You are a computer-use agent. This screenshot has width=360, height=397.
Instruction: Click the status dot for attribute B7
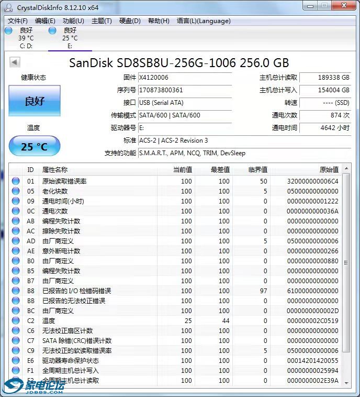(16, 281)
